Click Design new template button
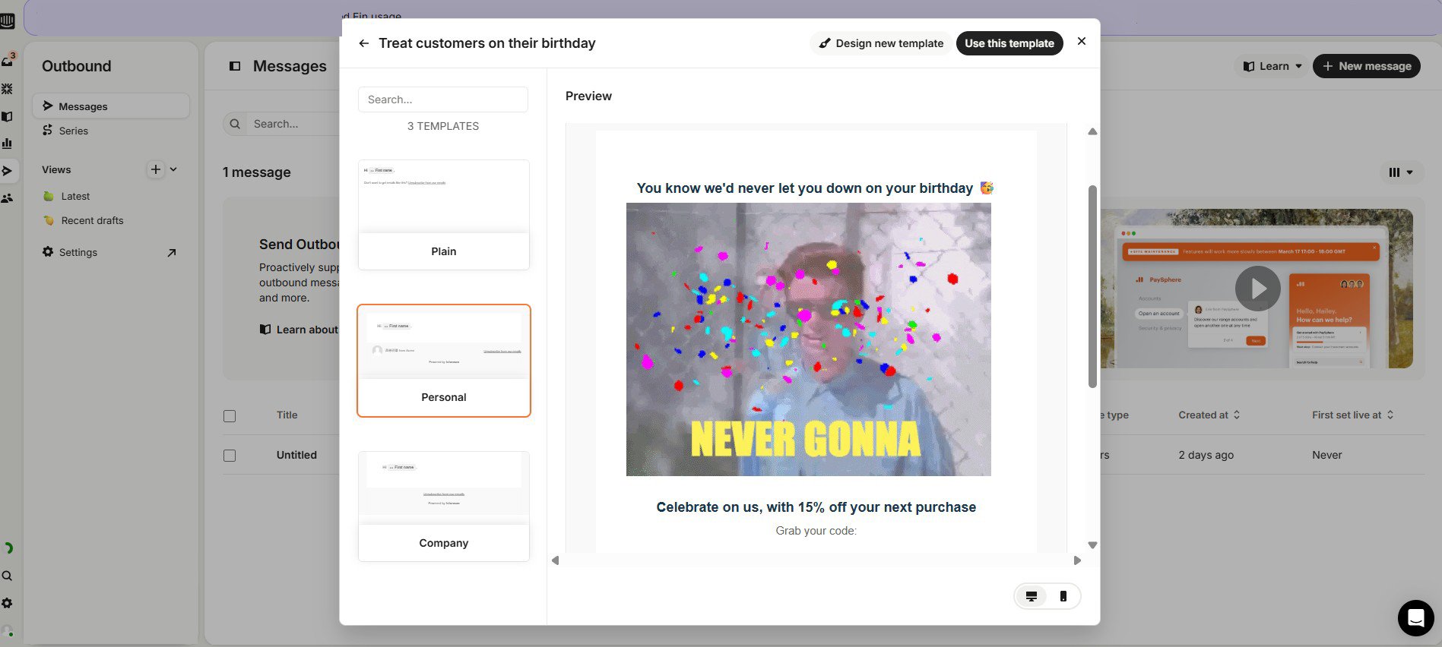This screenshot has height=647, width=1442. [881, 43]
